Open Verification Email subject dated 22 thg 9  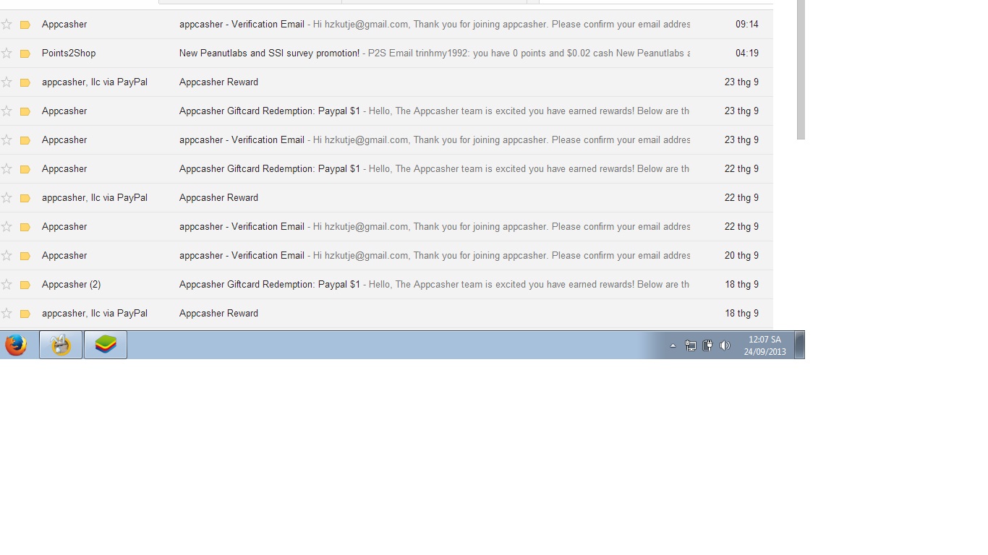pyautogui.click(x=242, y=226)
